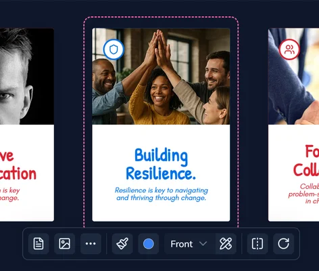Click the red heading on the left card
The width and height of the screenshot is (319, 271).
(18, 165)
